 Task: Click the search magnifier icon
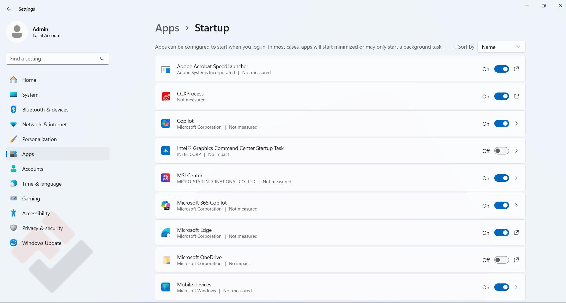[x=102, y=59]
